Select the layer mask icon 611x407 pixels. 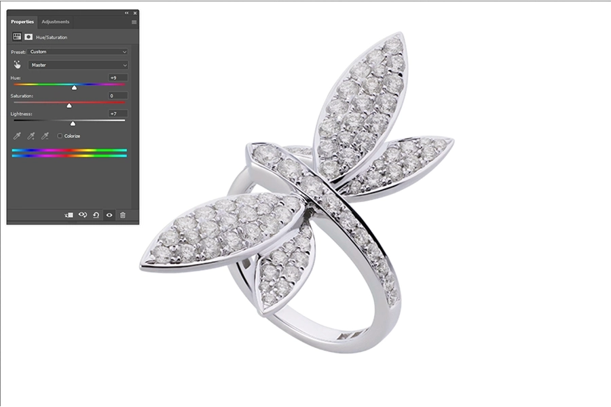point(29,37)
